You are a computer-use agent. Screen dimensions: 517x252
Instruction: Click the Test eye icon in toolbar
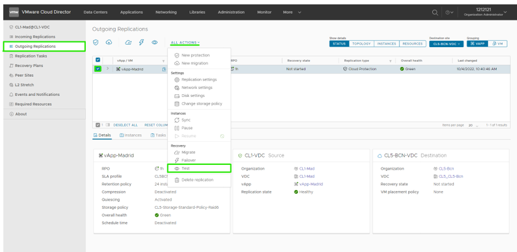pos(154,42)
